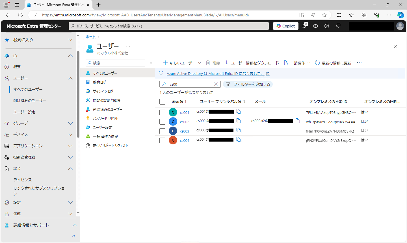Click the left navigation scrollbar thumb

[78, 94]
